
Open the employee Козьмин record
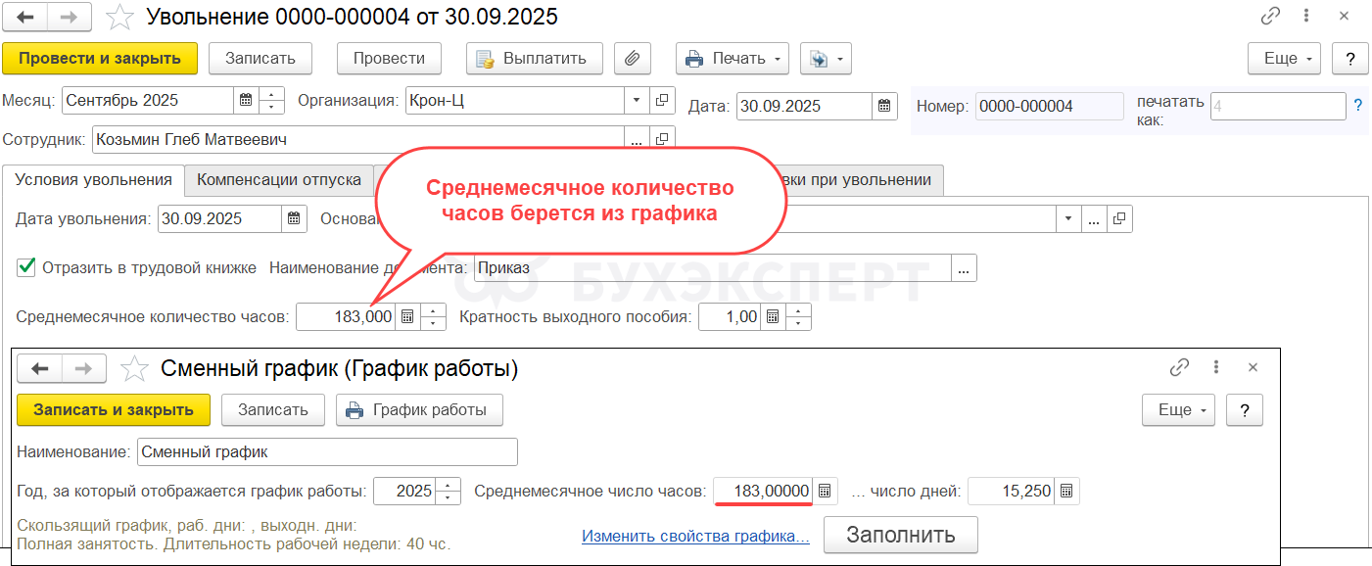click(662, 140)
